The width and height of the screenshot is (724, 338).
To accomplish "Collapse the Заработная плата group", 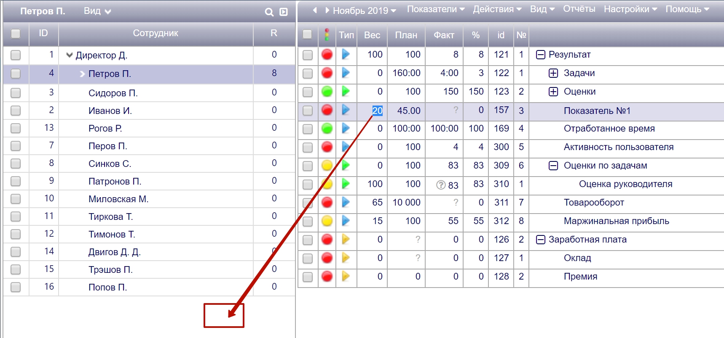I will point(540,240).
